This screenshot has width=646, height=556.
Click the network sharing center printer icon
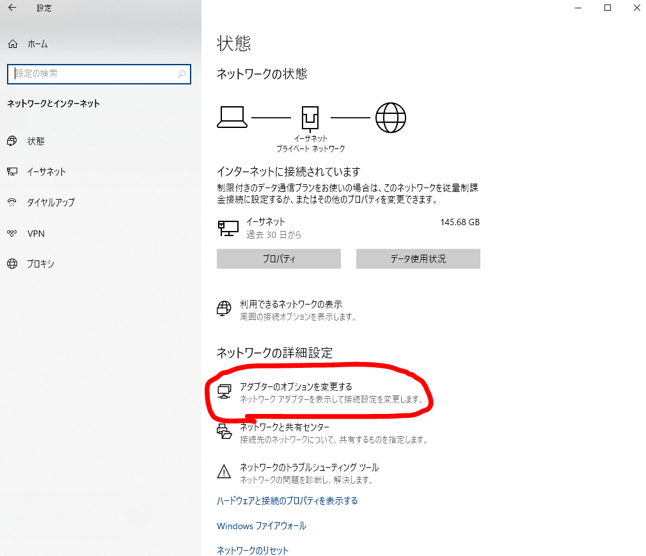coord(224,432)
